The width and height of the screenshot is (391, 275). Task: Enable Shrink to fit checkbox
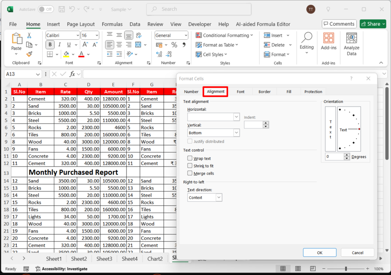click(190, 166)
